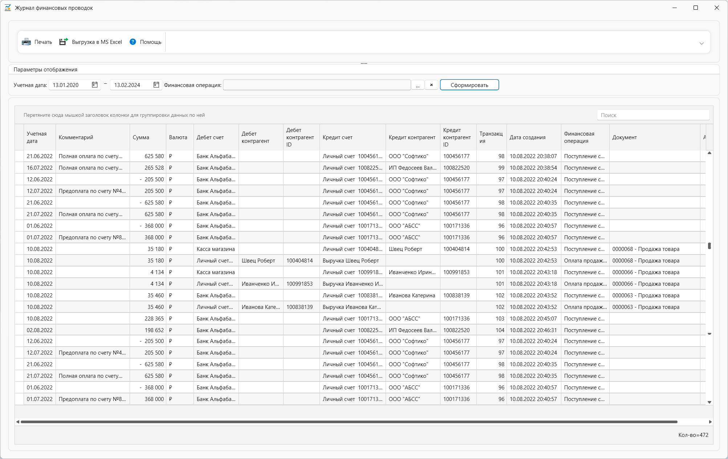The image size is (728, 459).
Task: Click the splitter grip dots below toolbar
Action: pos(364,63)
